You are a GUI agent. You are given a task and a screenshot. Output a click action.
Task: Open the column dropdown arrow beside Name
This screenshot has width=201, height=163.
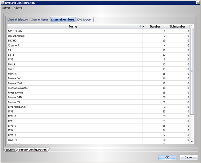click(144, 26)
